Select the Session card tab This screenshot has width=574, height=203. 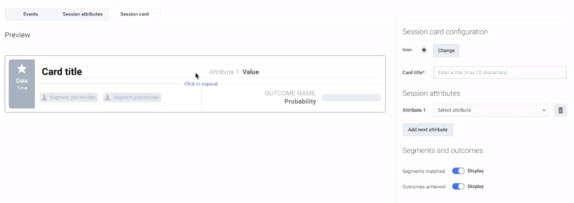click(134, 14)
